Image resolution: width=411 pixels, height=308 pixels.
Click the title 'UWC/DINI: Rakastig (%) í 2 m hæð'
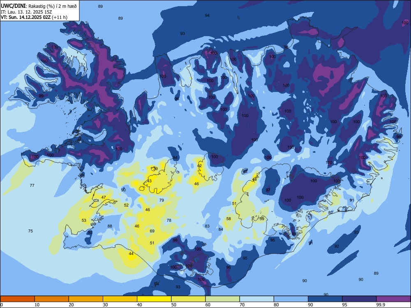click(x=39, y=6)
